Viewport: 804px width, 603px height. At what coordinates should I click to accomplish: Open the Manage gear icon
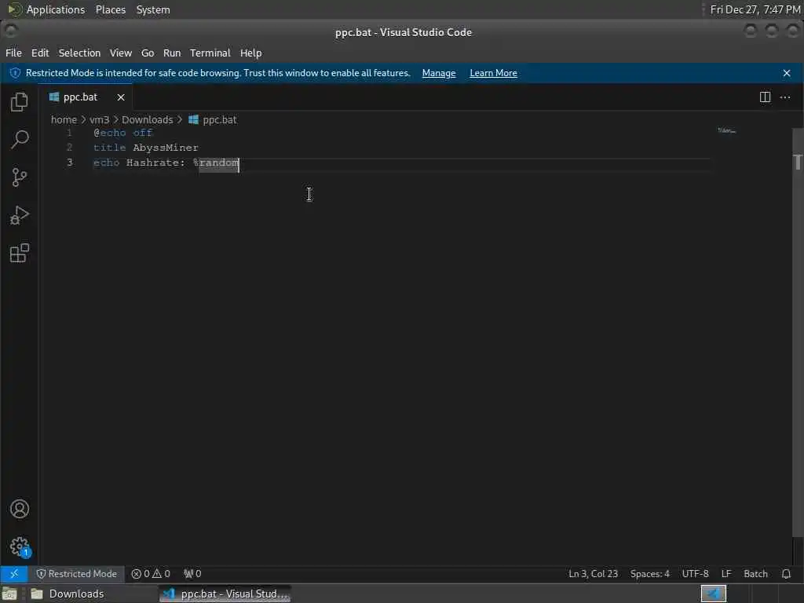coord(20,546)
